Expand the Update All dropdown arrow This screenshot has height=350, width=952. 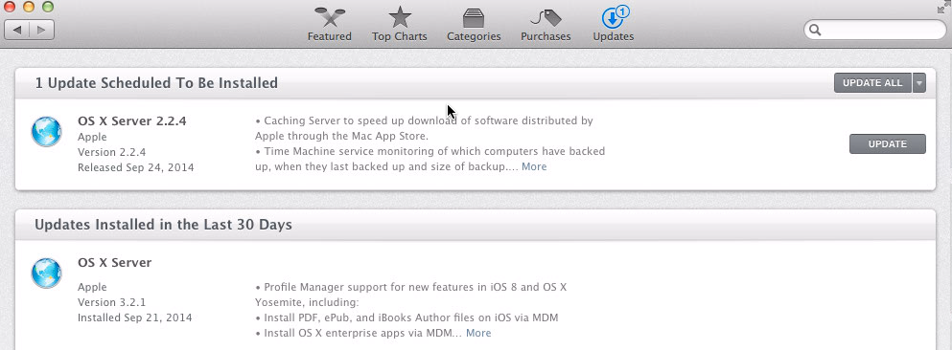[x=919, y=83]
